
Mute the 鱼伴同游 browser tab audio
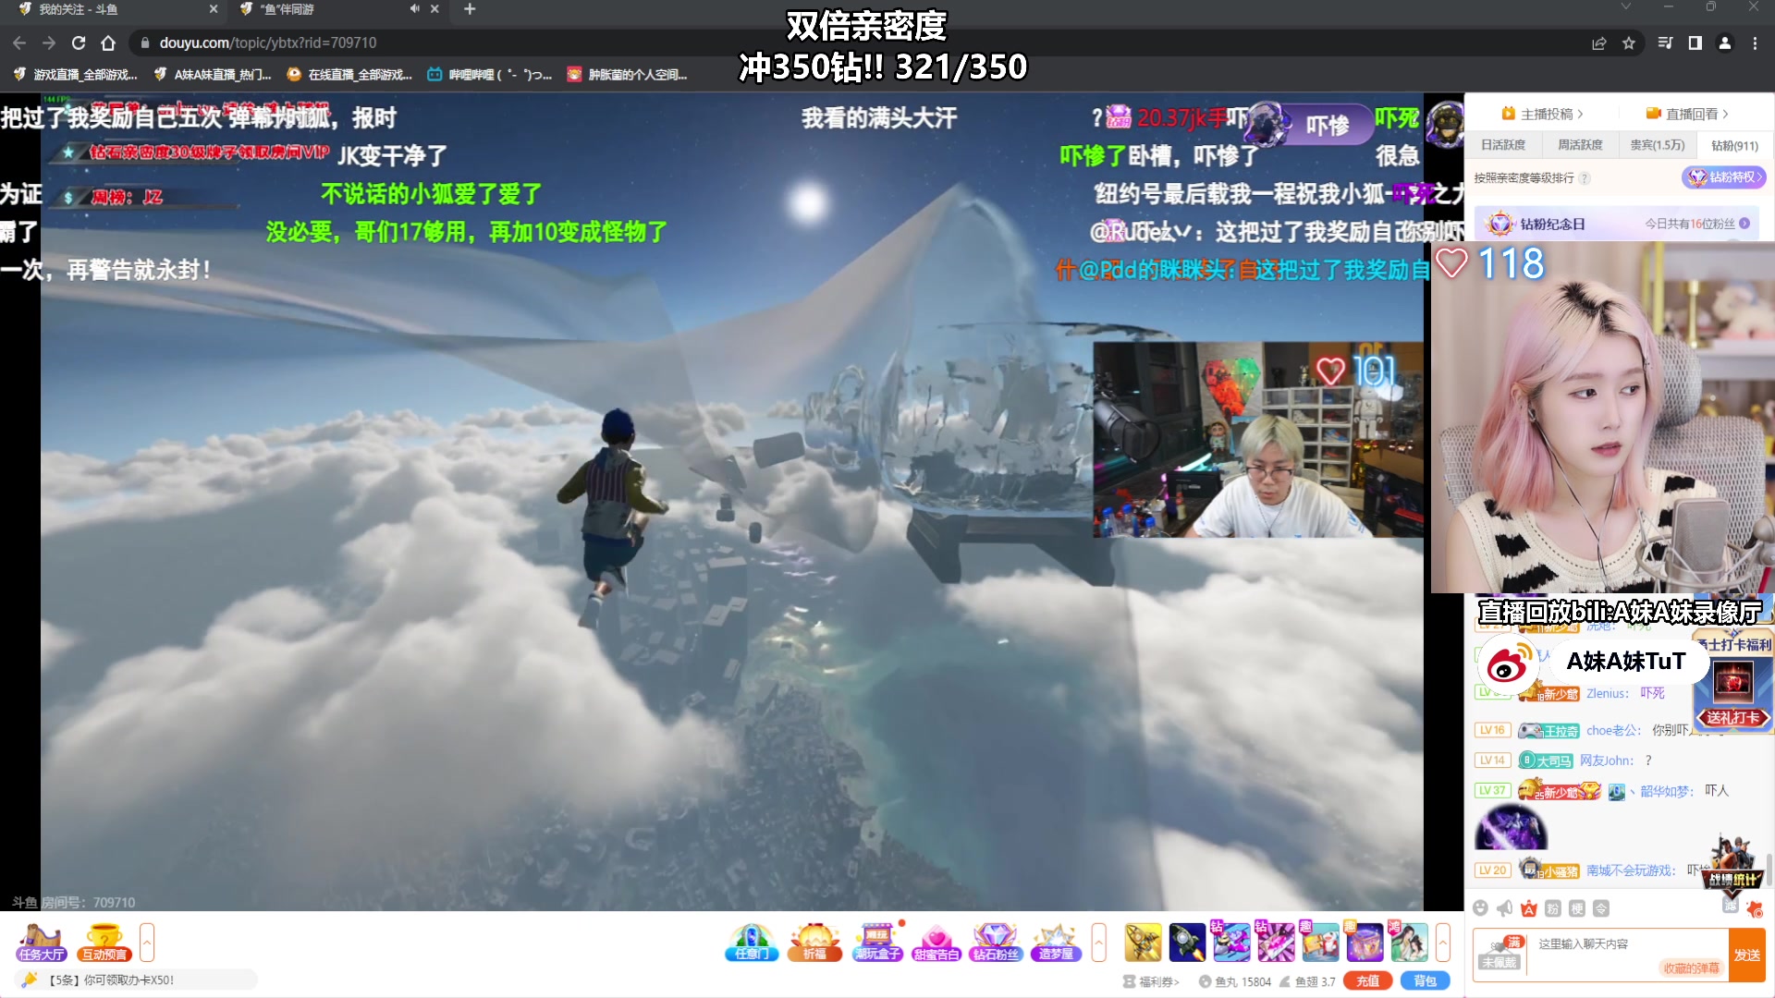point(414,8)
